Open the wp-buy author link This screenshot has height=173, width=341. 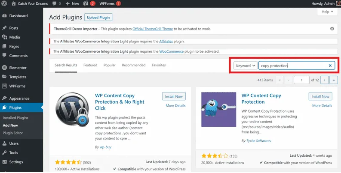pos(105,147)
